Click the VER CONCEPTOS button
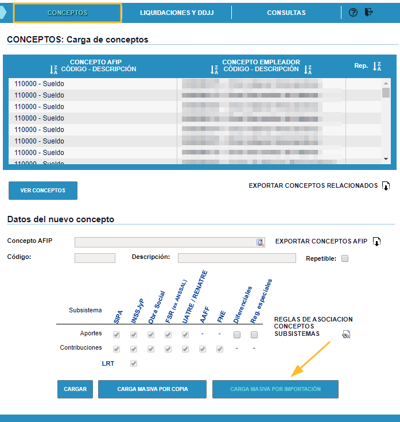The width and height of the screenshot is (400, 422). pyautogui.click(x=43, y=191)
